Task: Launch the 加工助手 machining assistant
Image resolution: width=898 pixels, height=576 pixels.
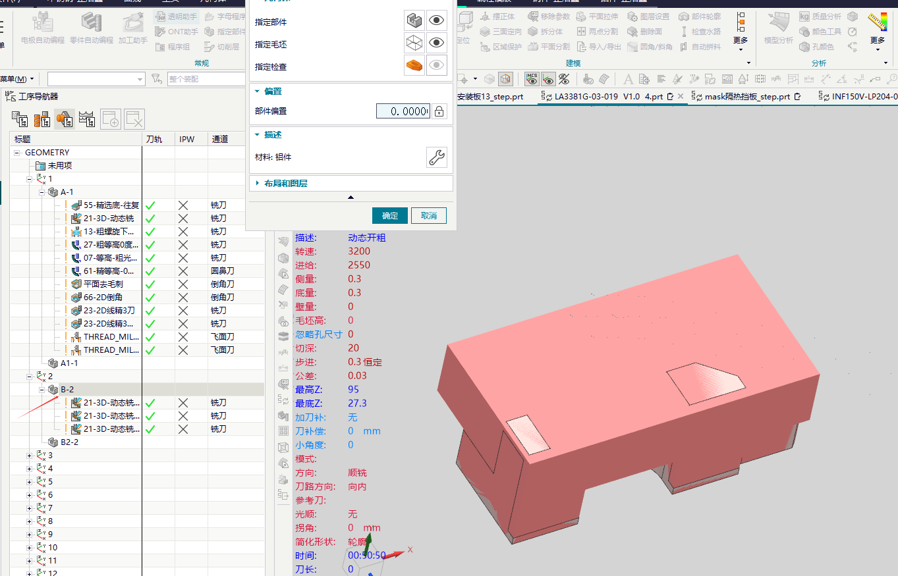Action: coord(132,29)
